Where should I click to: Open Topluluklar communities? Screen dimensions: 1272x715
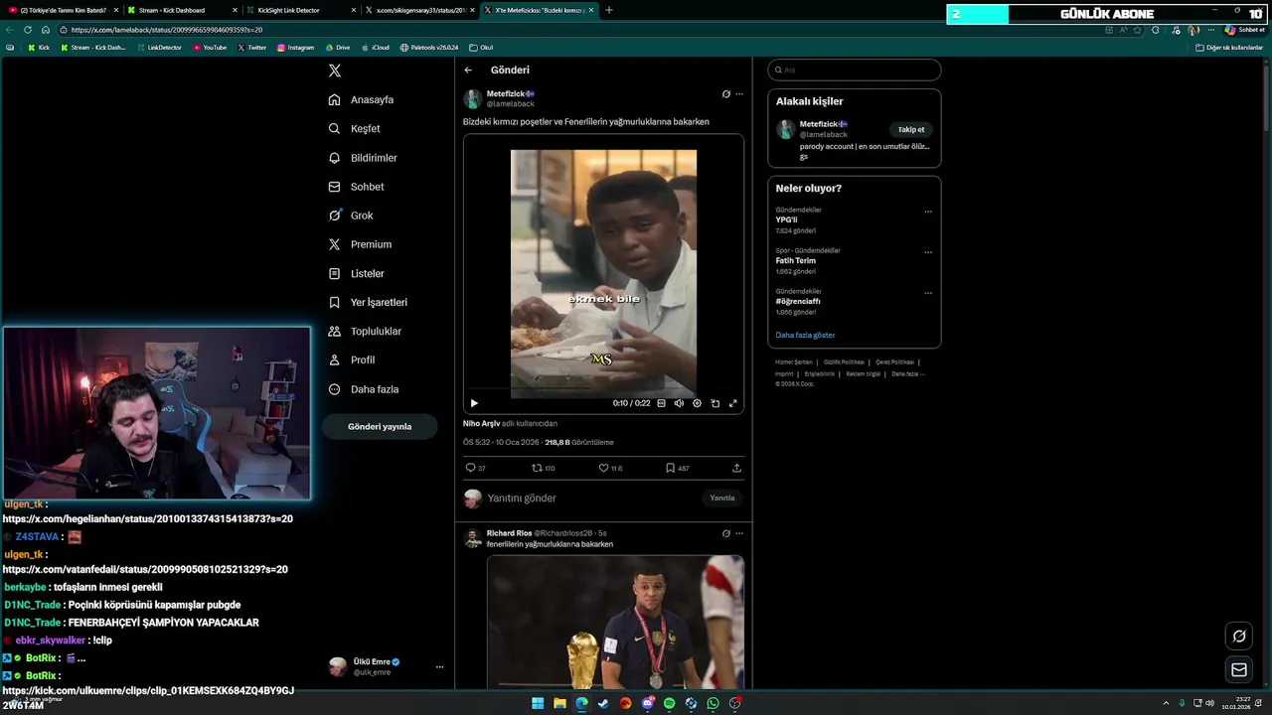coord(365,331)
